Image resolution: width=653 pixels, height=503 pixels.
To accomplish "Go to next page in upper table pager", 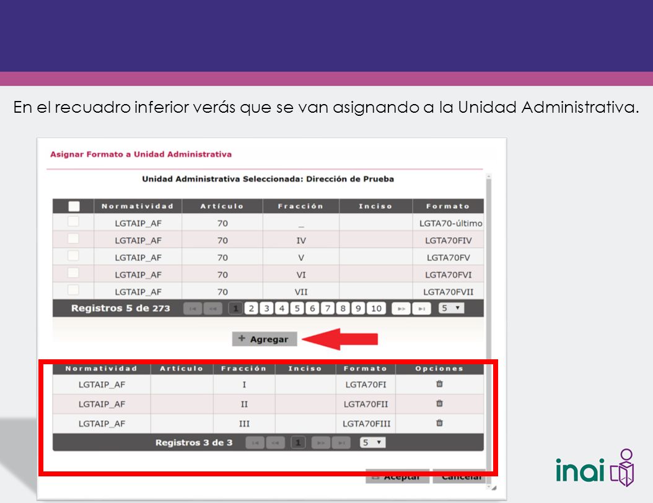I will click(401, 308).
